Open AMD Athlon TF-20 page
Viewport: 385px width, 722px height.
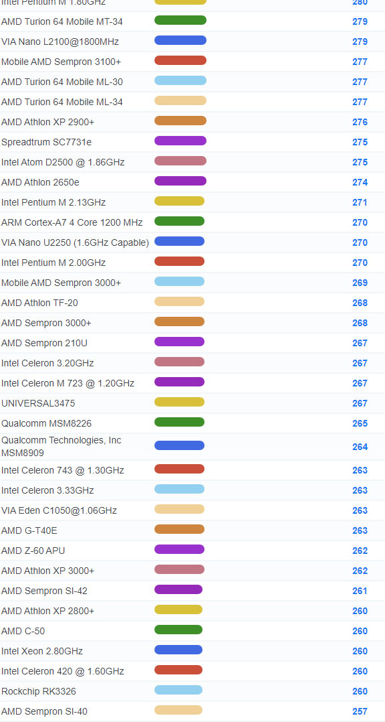[39, 303]
